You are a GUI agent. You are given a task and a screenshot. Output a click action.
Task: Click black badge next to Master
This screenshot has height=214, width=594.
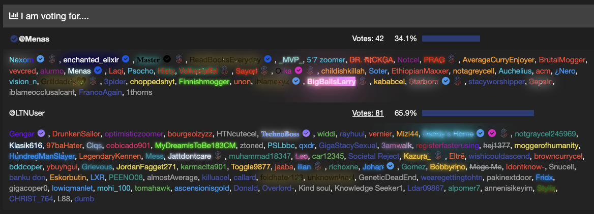pyautogui.click(x=167, y=59)
